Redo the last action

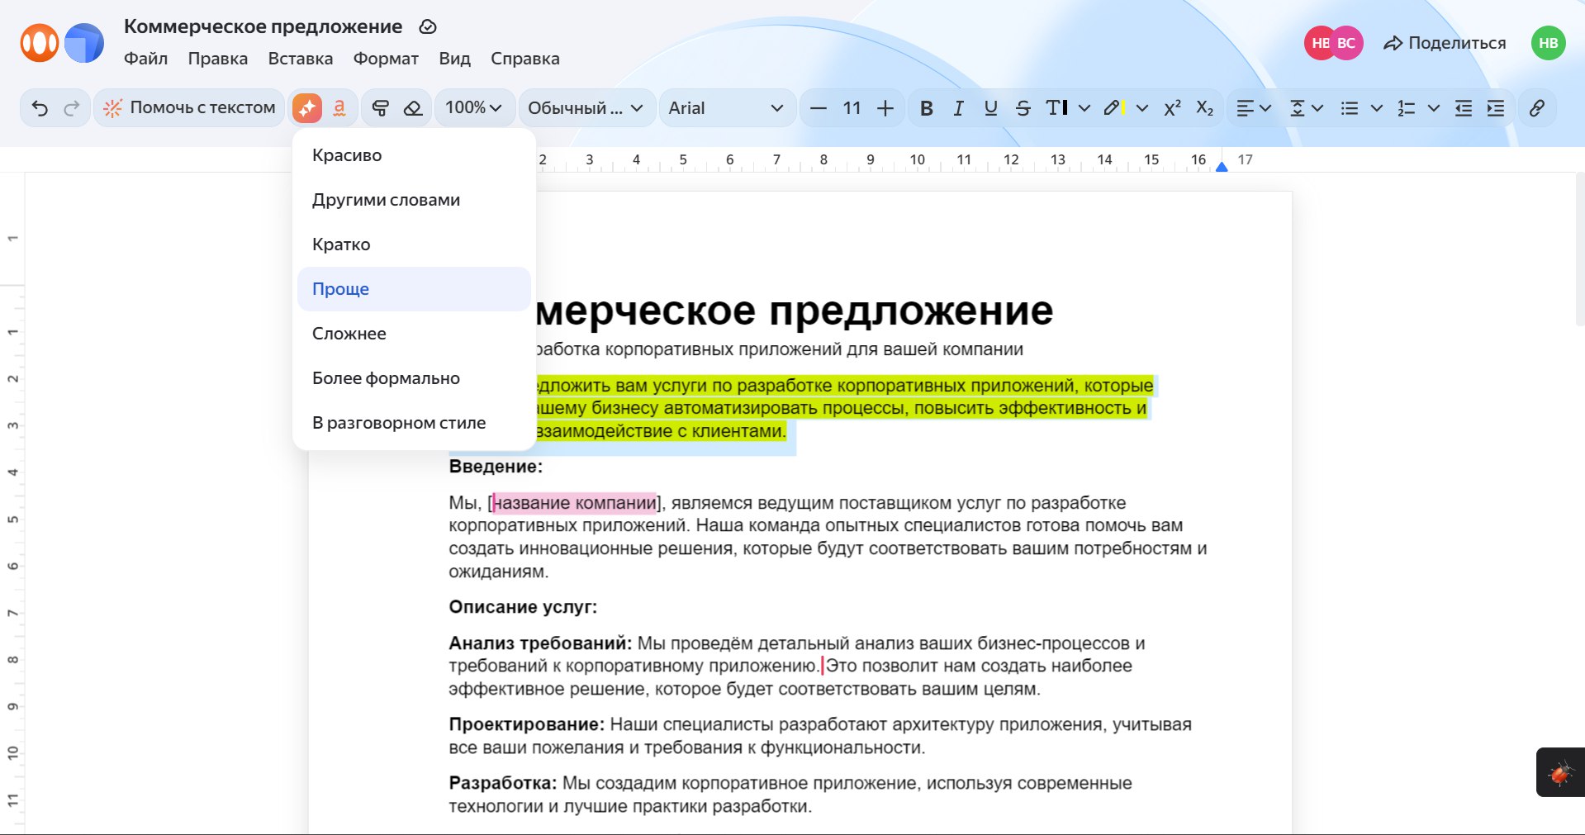(x=73, y=107)
